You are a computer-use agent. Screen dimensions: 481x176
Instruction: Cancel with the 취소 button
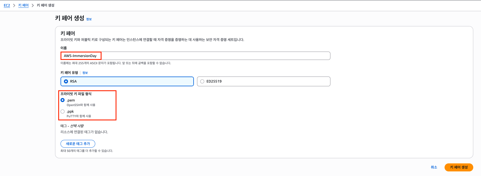[x=434, y=167]
